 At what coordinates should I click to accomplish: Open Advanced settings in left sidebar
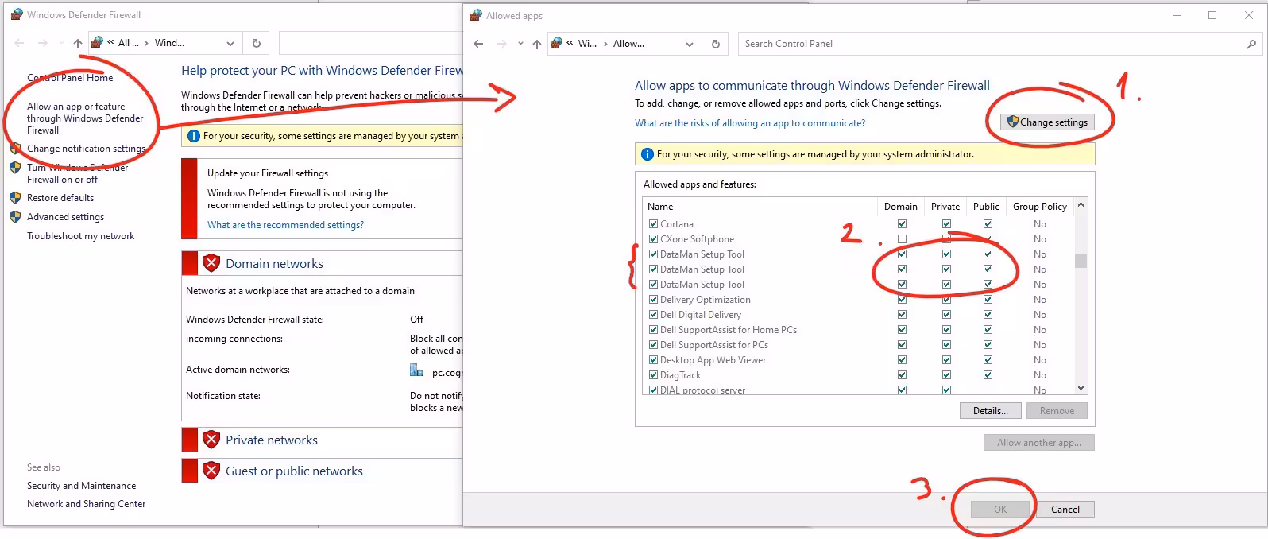pyautogui.click(x=65, y=217)
